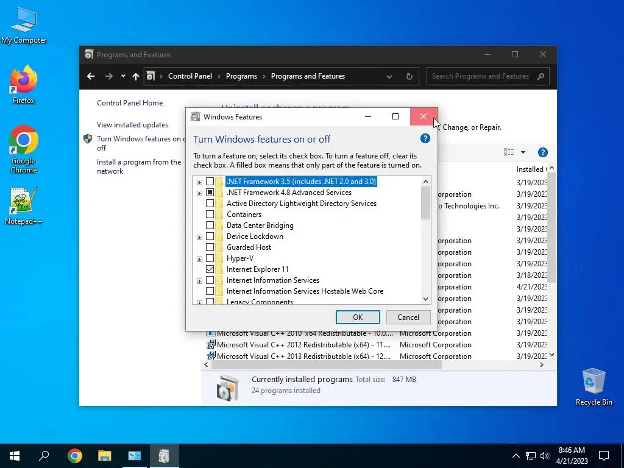624x468 pixels.
Task: Open Recycle Bin on desktop
Action: (x=594, y=387)
